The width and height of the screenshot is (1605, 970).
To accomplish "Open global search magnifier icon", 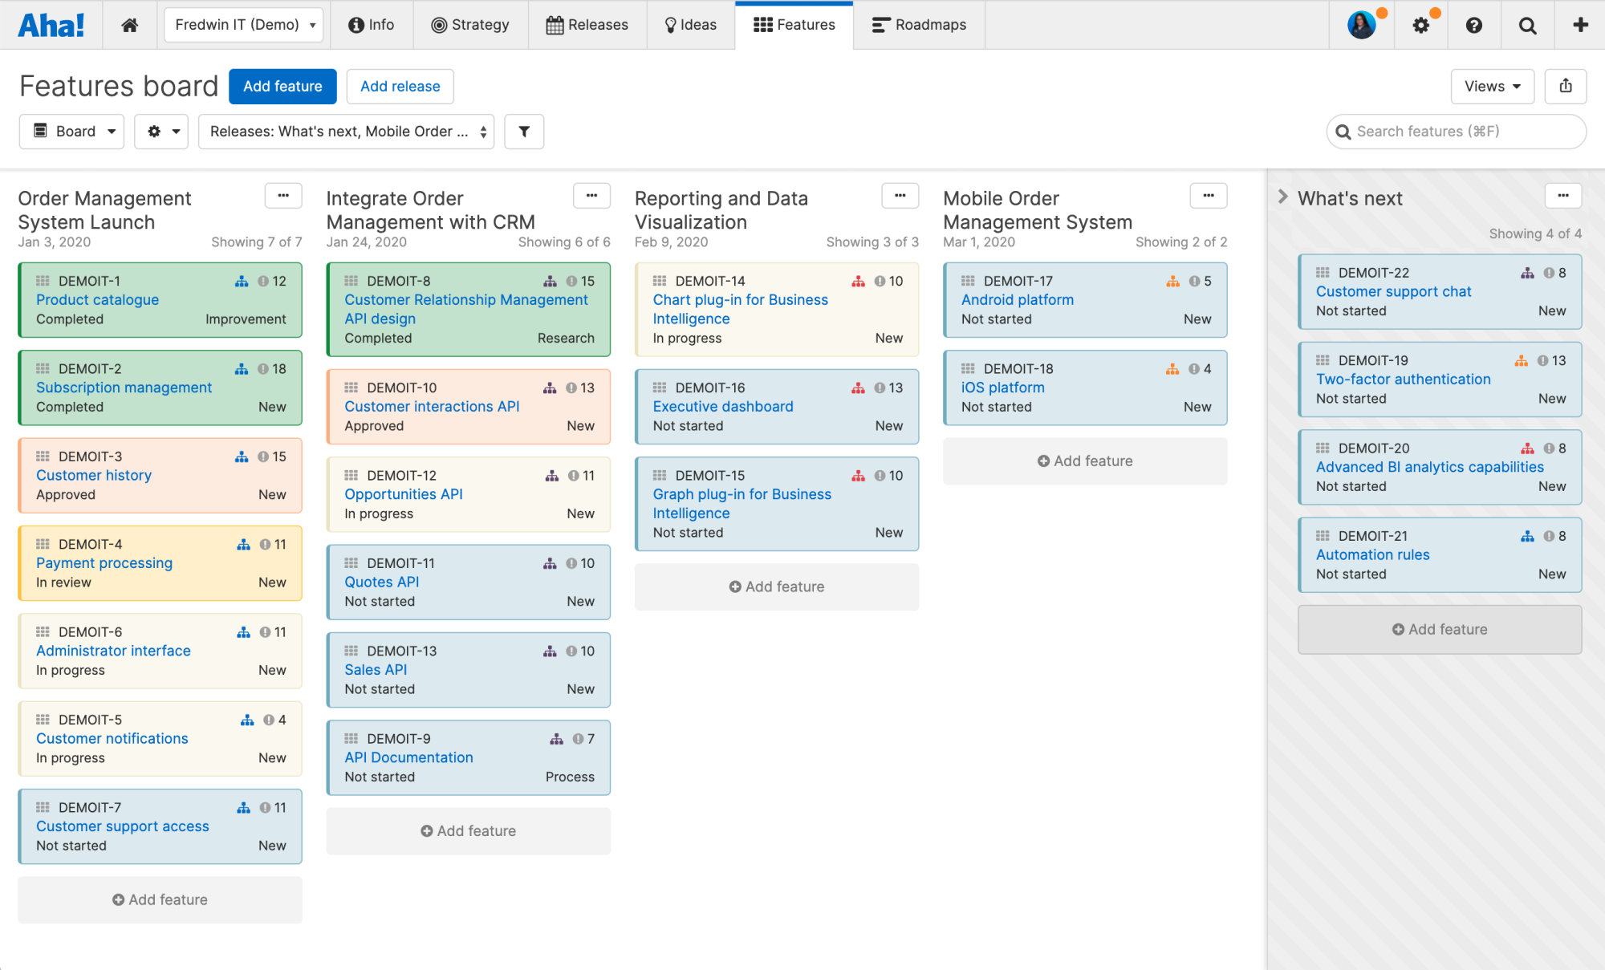I will click(x=1527, y=25).
